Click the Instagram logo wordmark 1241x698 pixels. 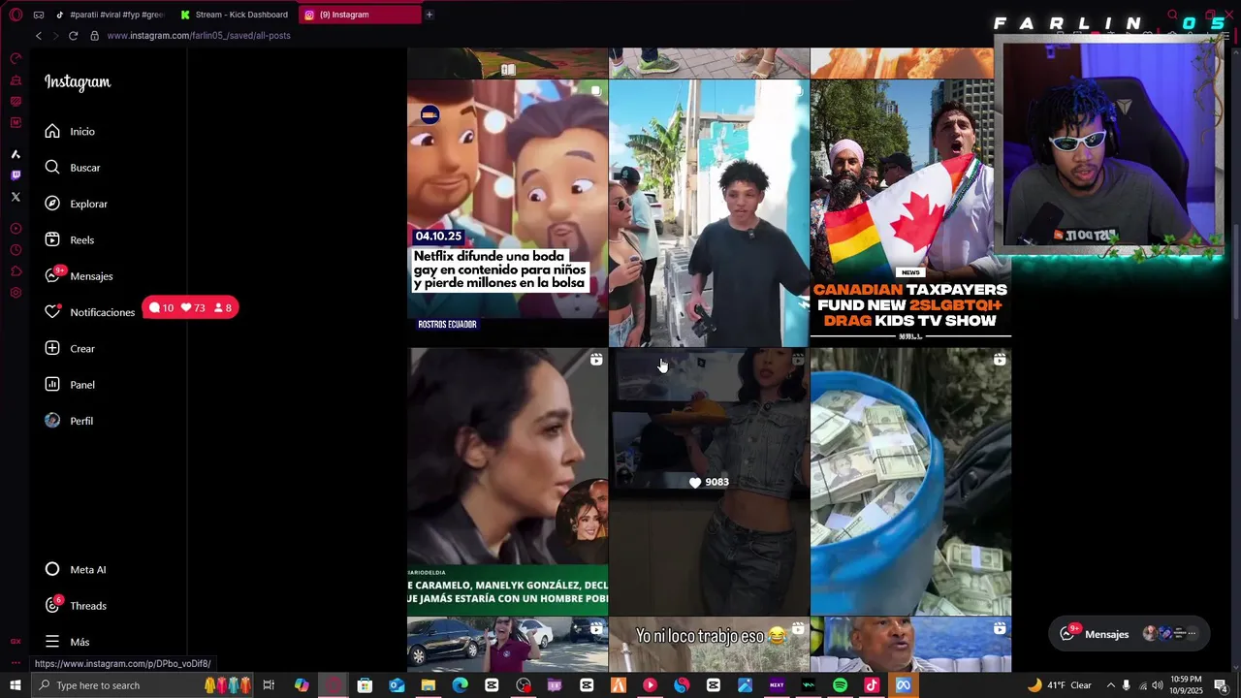point(78,82)
